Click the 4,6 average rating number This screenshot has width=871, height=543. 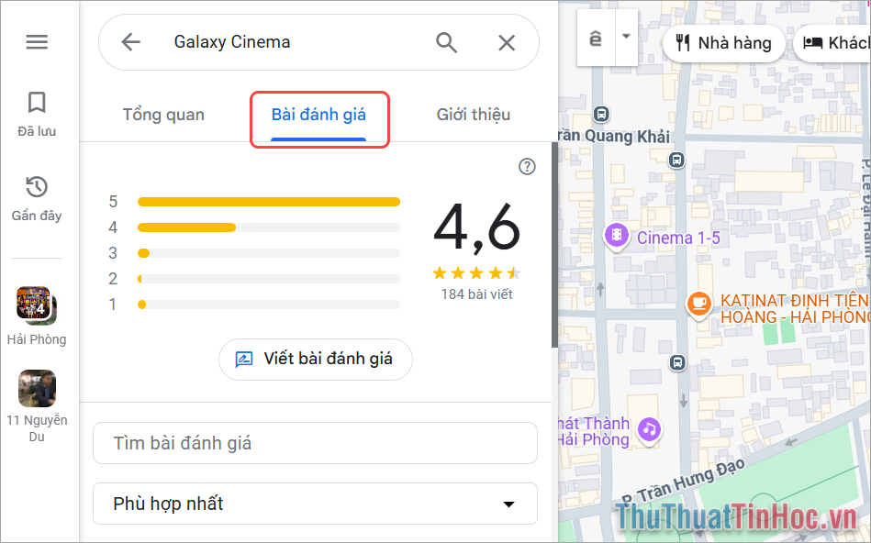tap(476, 227)
